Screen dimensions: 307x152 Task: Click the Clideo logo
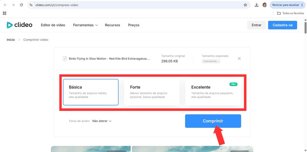19,25
